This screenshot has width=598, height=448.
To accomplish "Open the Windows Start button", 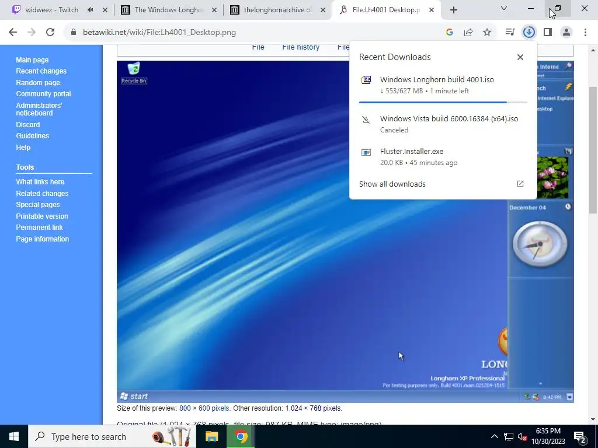I will pyautogui.click(x=14, y=436).
